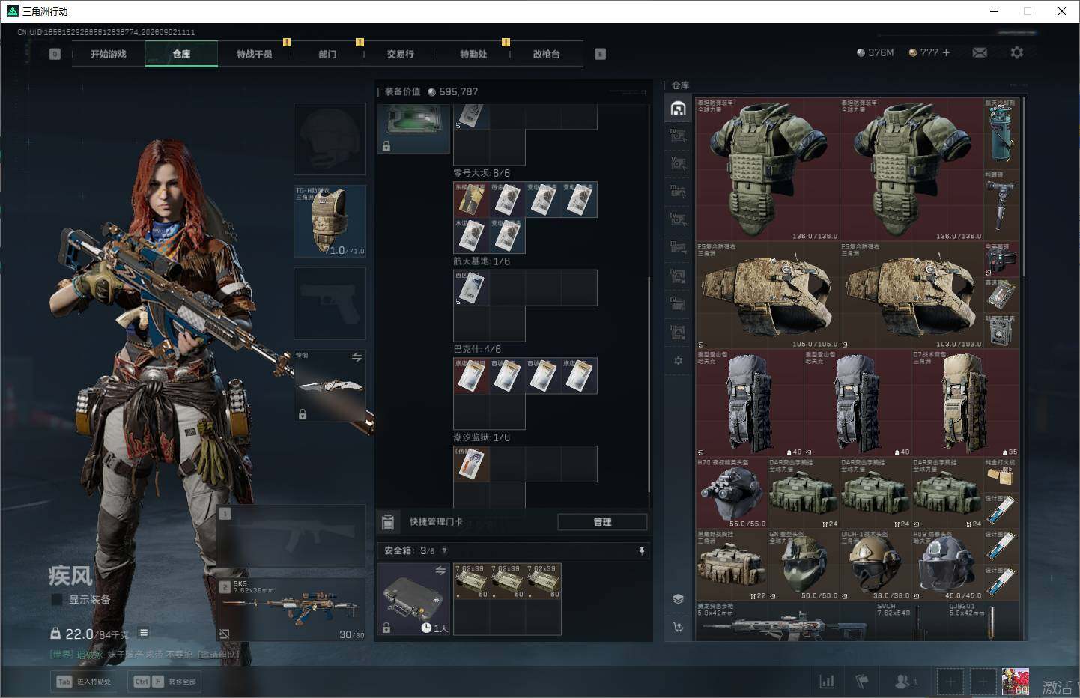Select the 腾龙突击步枪 rifle in storage
The image size is (1080, 698).
tap(786, 622)
